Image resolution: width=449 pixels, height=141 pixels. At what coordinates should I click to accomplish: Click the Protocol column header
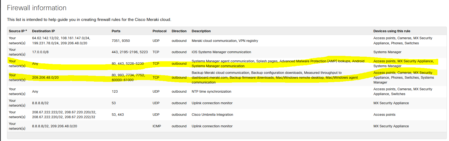pyautogui.click(x=159, y=31)
